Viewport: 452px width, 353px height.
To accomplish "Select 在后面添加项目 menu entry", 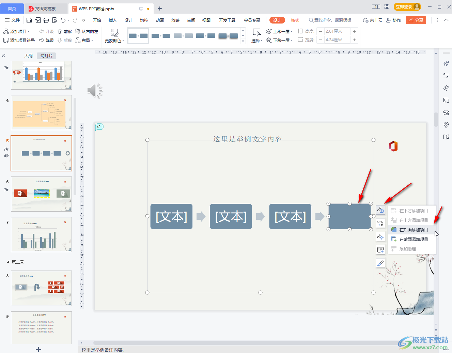I will coord(413,230).
